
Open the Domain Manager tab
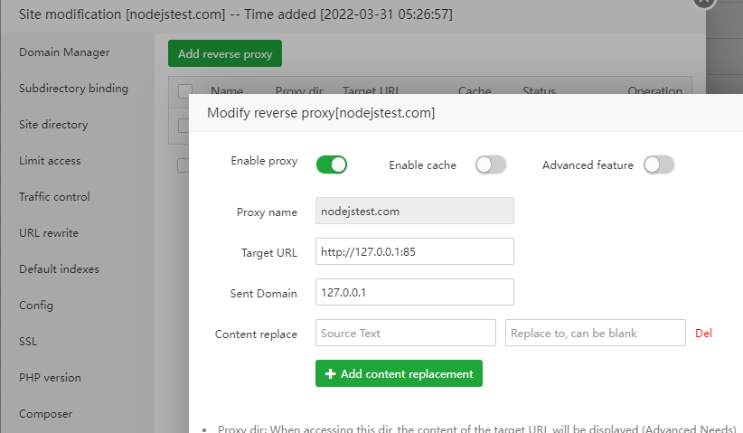[64, 52]
